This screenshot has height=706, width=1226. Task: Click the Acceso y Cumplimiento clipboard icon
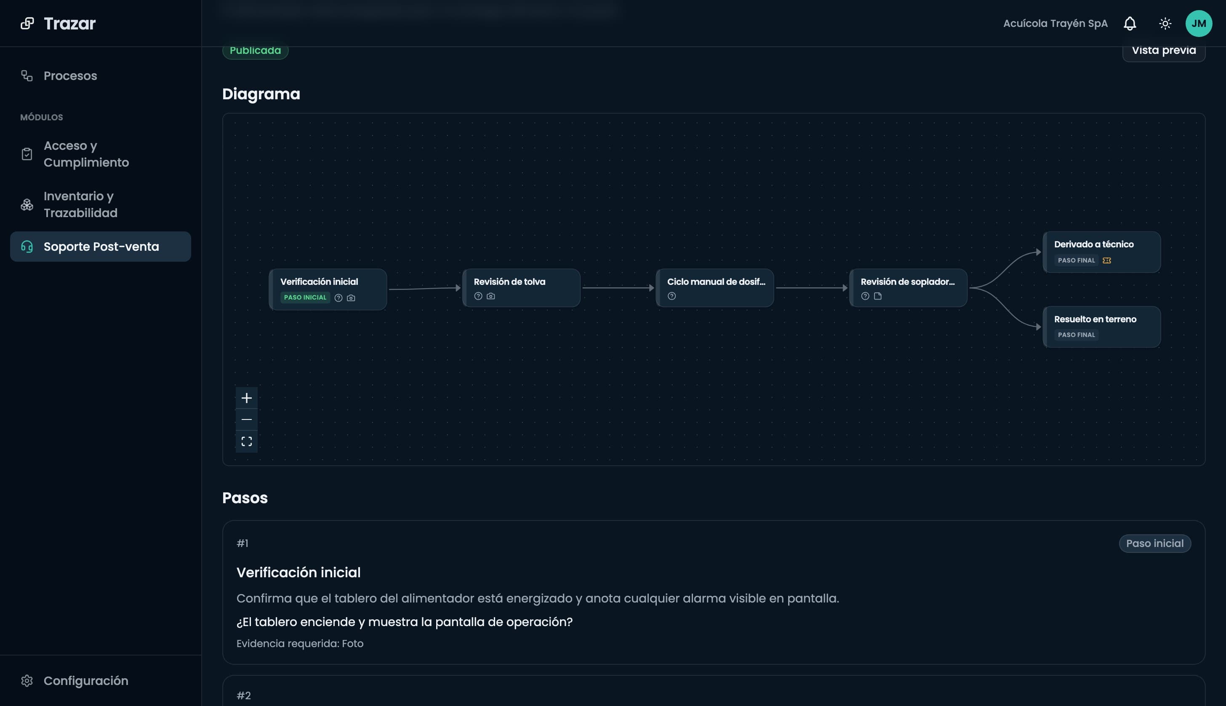click(x=27, y=154)
